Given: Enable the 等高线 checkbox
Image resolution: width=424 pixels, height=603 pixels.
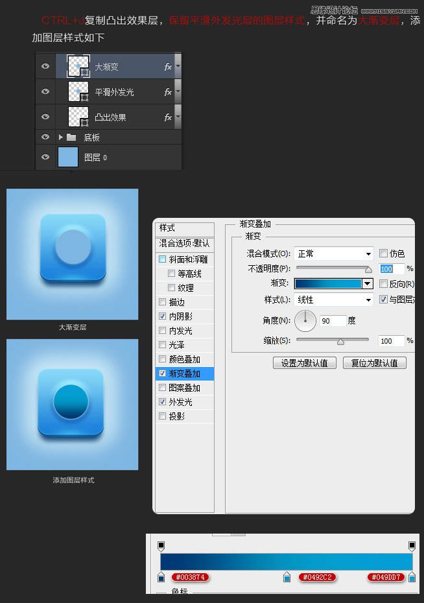Looking at the screenshot, I should 171,274.
